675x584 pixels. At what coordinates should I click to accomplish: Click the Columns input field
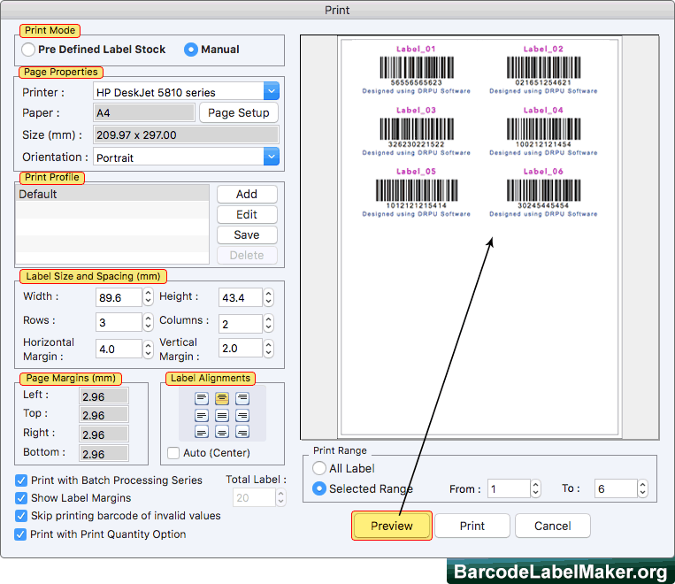(241, 324)
